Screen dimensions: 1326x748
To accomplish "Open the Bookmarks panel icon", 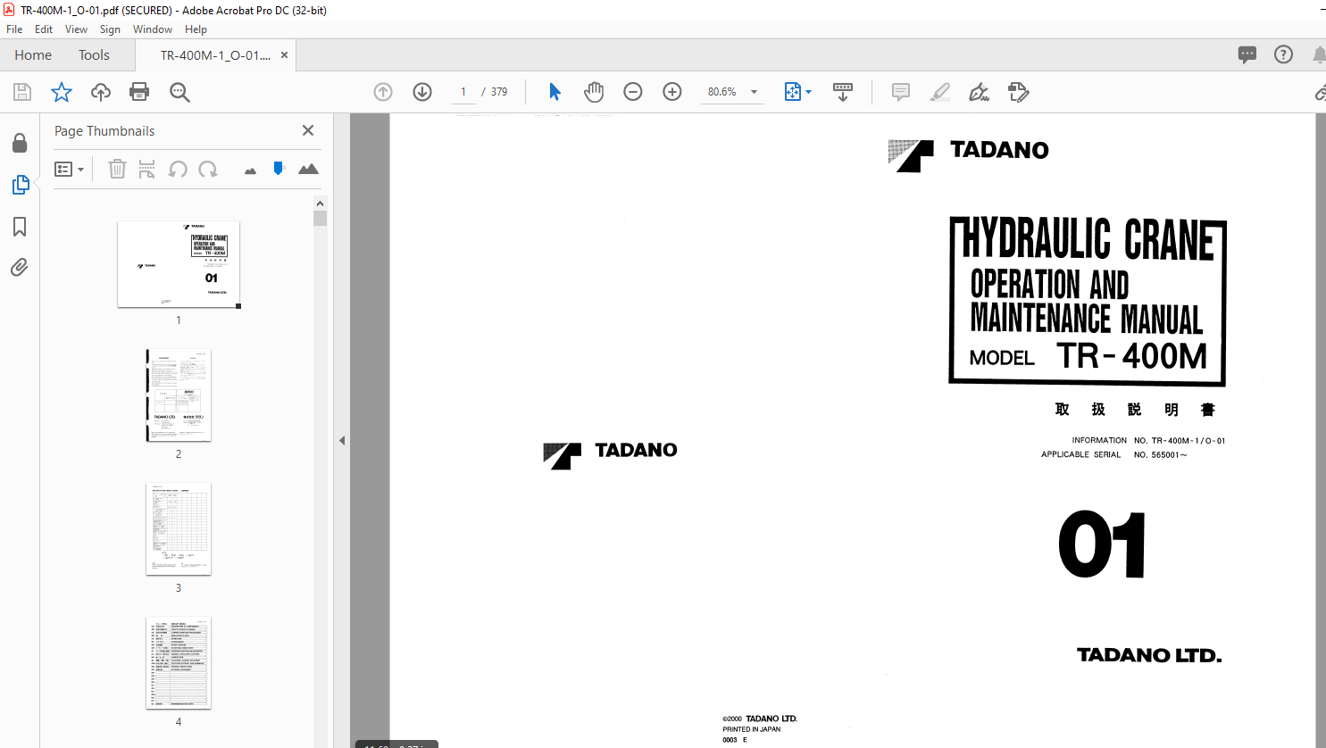I will coord(20,227).
